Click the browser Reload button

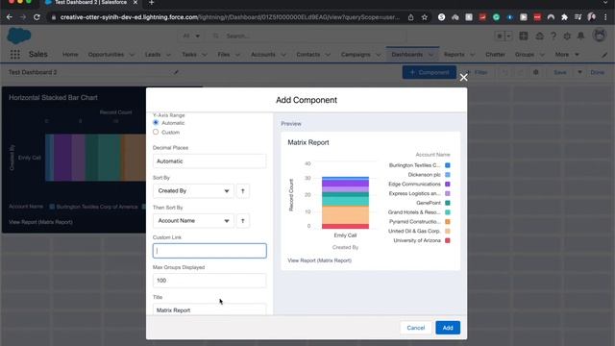37,17
